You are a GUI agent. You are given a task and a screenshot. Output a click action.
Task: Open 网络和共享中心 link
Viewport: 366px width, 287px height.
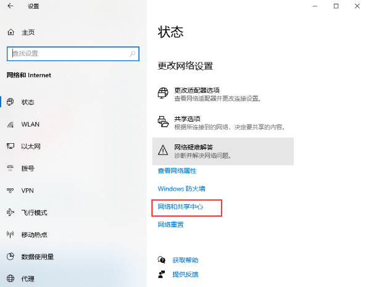click(180, 207)
